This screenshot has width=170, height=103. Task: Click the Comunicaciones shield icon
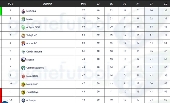[x=23, y=68]
